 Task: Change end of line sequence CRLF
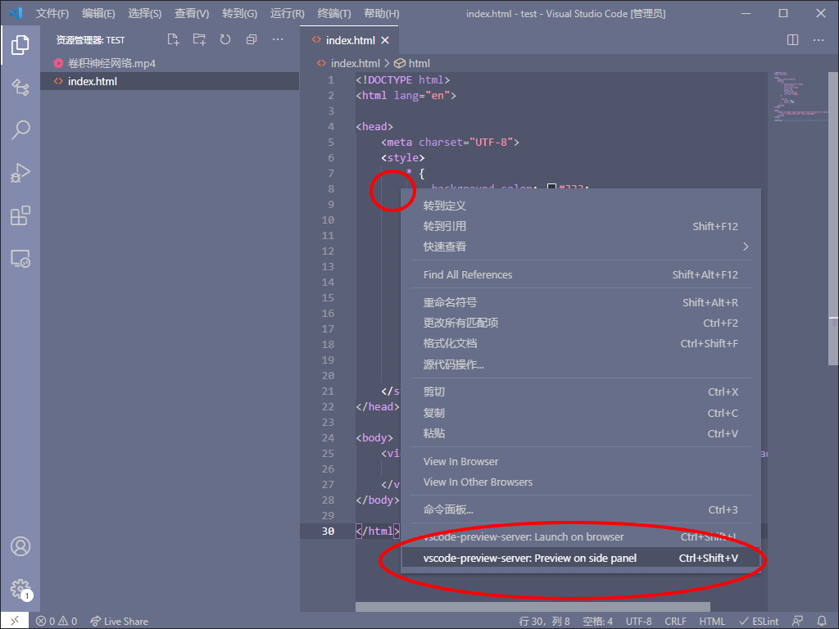[675, 621]
